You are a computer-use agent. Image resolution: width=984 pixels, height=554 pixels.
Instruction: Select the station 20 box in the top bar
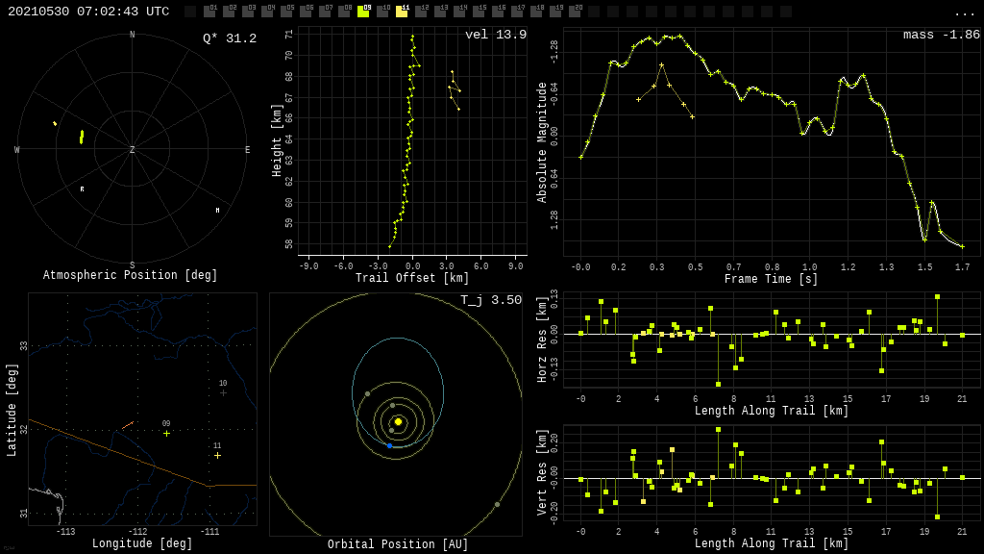click(575, 12)
